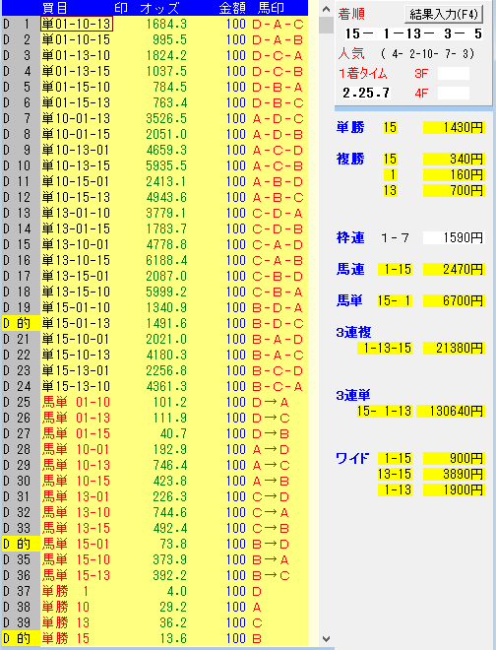Screen dimensions: 496x650
Task: Click the 枠連 payout 1590円
Action: [454, 237]
